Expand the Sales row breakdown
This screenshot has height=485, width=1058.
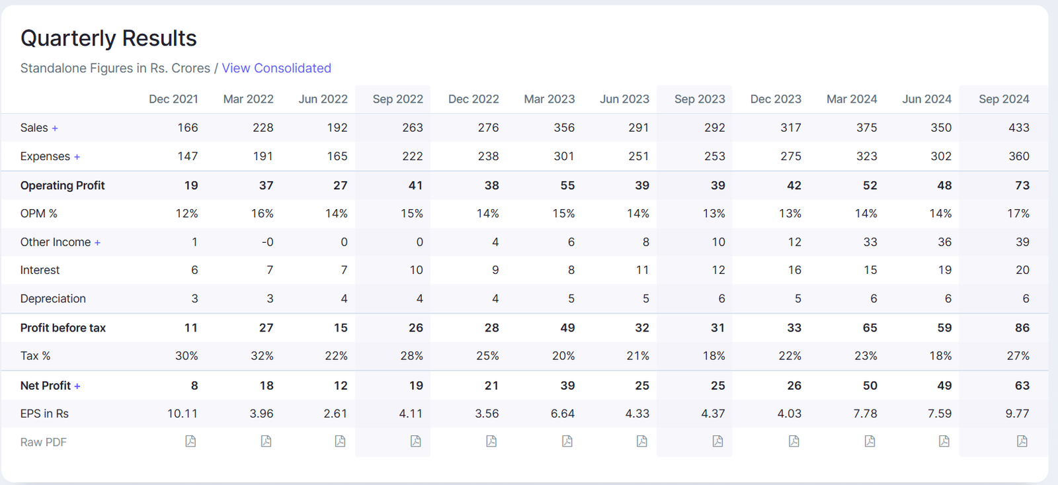pos(55,128)
